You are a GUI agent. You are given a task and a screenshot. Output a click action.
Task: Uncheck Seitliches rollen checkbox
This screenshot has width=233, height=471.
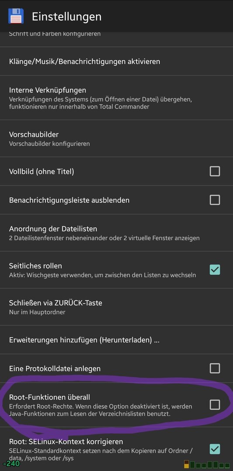[x=215, y=270]
